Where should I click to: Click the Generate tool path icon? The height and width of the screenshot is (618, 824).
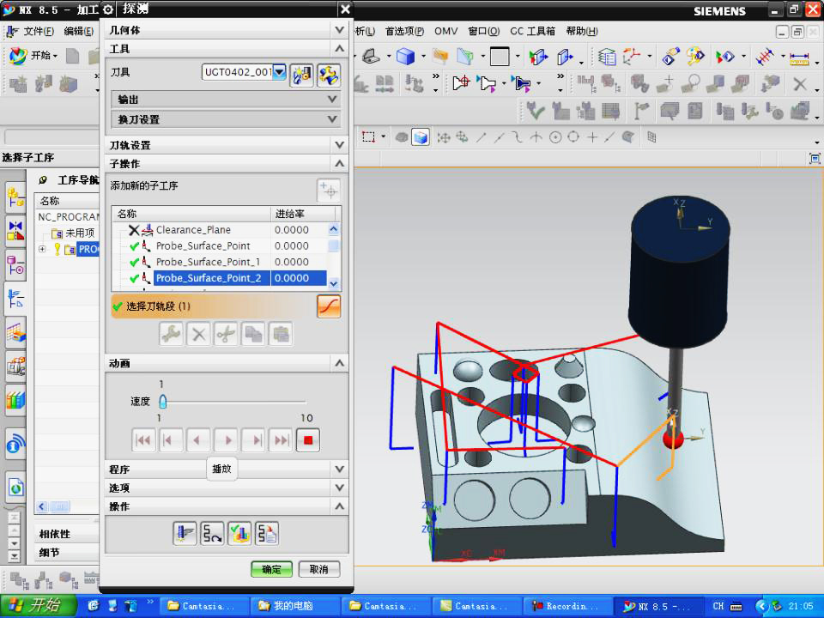pos(185,533)
